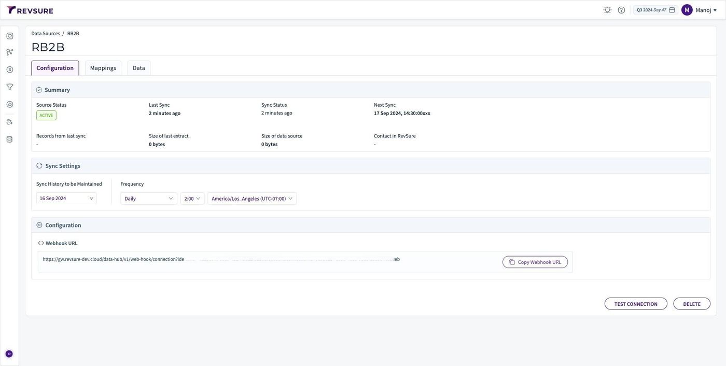Viewport: 726px width, 366px height.
Task: Open the dollar-sign revenue sidebar icon
Action: point(10,69)
